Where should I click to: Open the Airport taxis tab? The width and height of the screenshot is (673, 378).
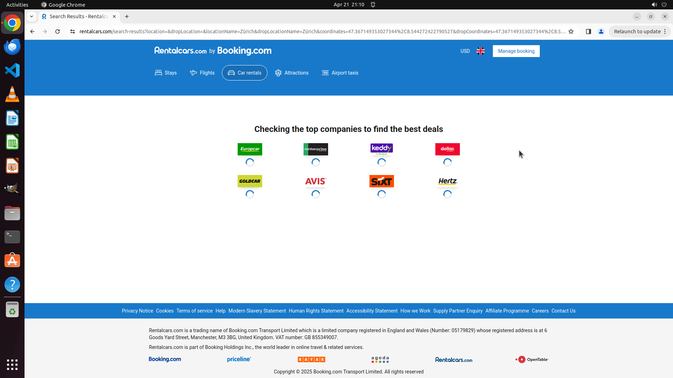pos(340,73)
